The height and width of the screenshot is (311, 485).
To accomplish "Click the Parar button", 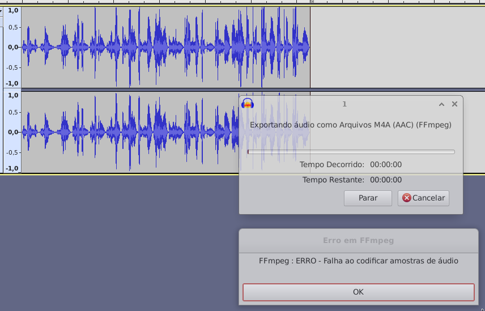I will point(368,198).
